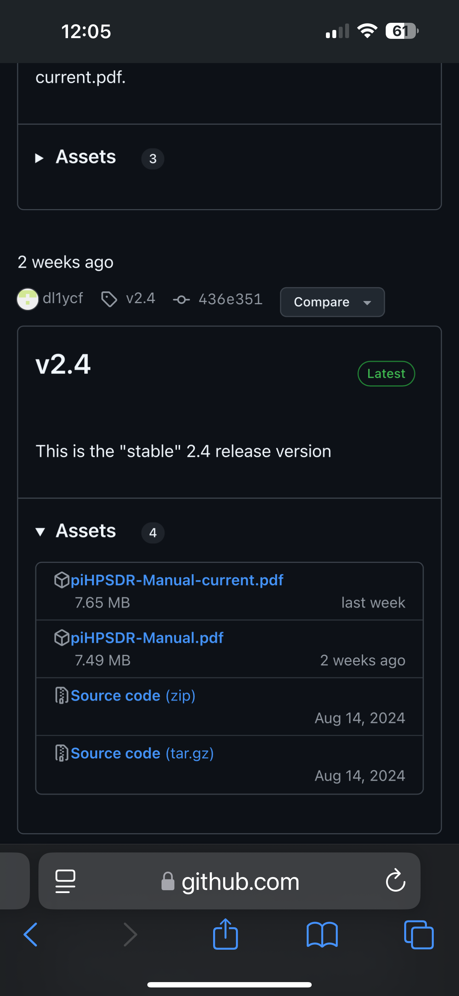The width and height of the screenshot is (459, 996).
Task: Open the v2.4 release title
Action: pos(63,364)
